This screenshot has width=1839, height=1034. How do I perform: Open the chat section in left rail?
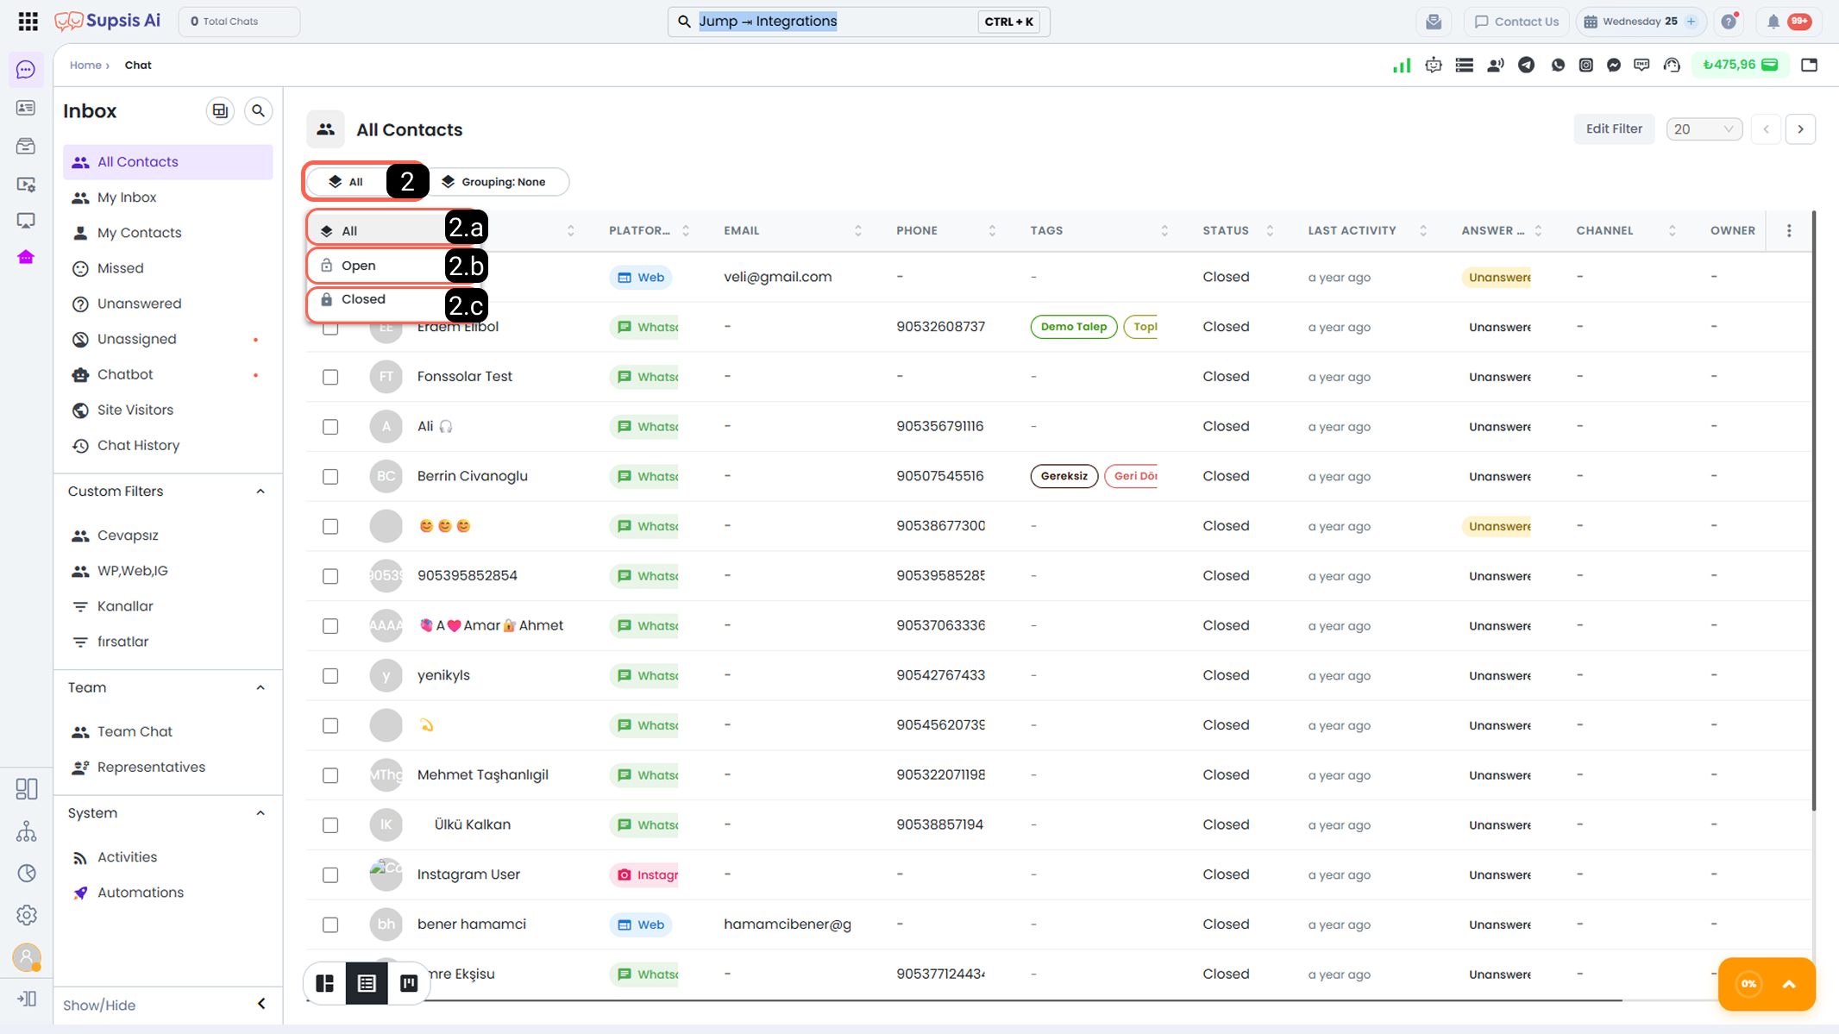tap(26, 70)
